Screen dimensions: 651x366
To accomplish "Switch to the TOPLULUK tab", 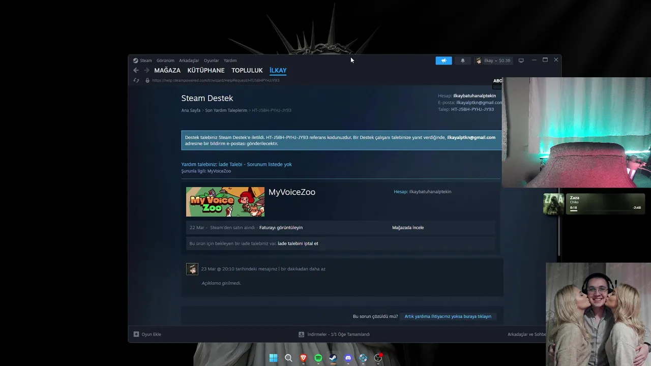I will (247, 71).
